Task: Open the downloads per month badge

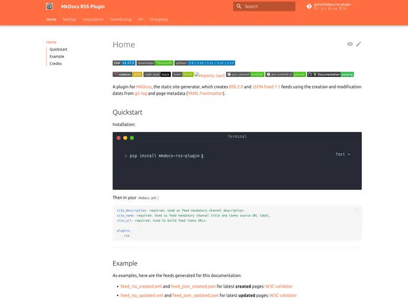Action: (x=155, y=63)
